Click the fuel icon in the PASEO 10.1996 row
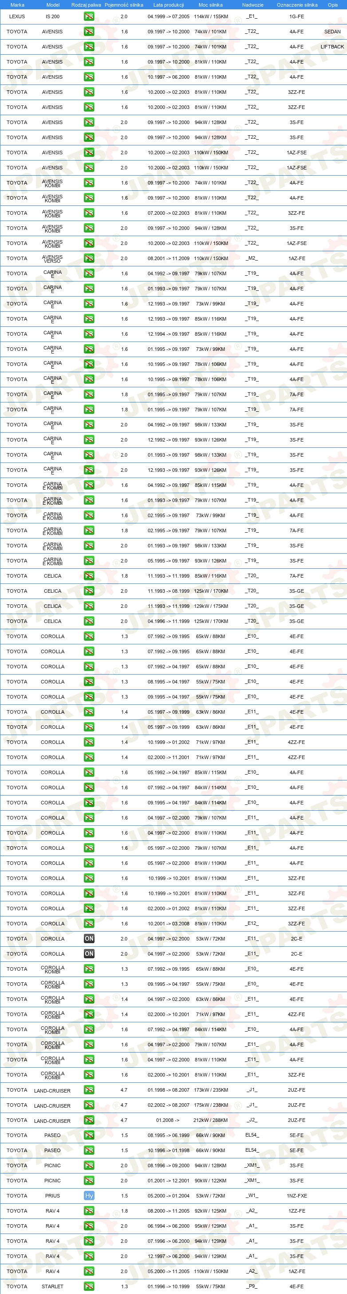 [x=89, y=1150]
